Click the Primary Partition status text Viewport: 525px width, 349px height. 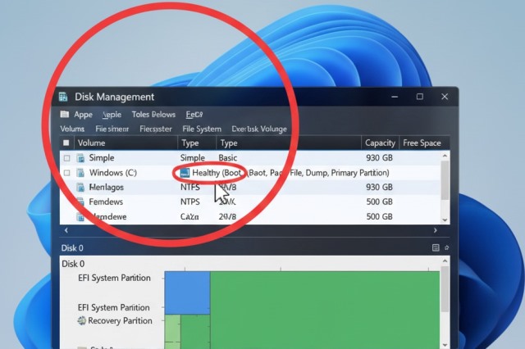point(360,173)
